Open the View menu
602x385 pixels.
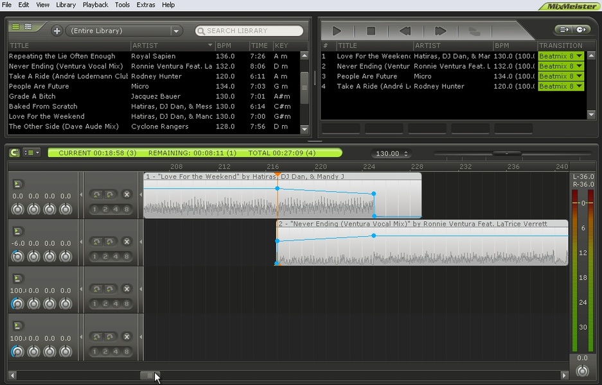click(x=42, y=4)
